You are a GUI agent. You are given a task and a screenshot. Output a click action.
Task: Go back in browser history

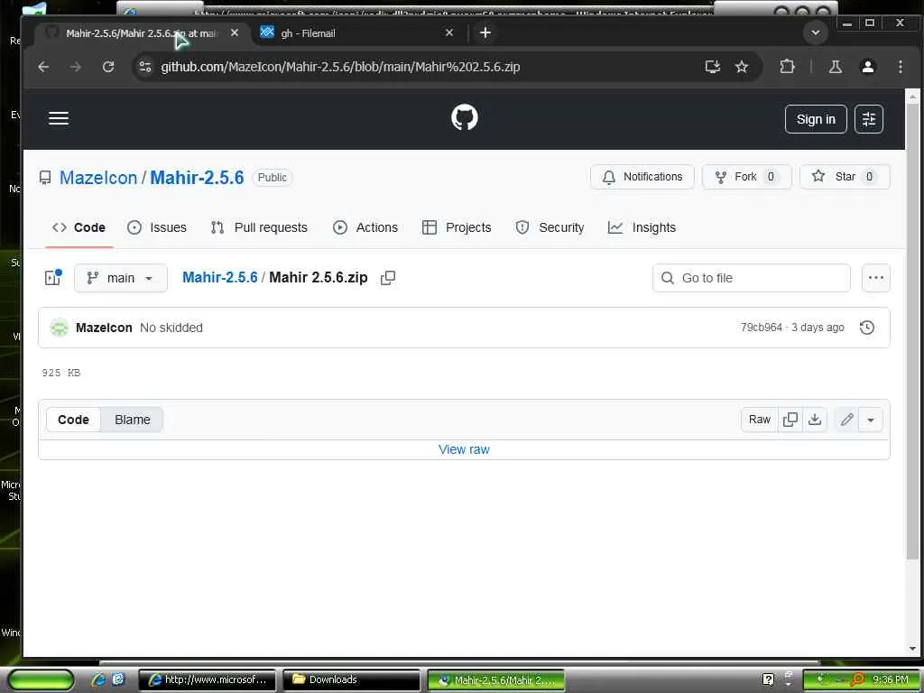pos(43,67)
